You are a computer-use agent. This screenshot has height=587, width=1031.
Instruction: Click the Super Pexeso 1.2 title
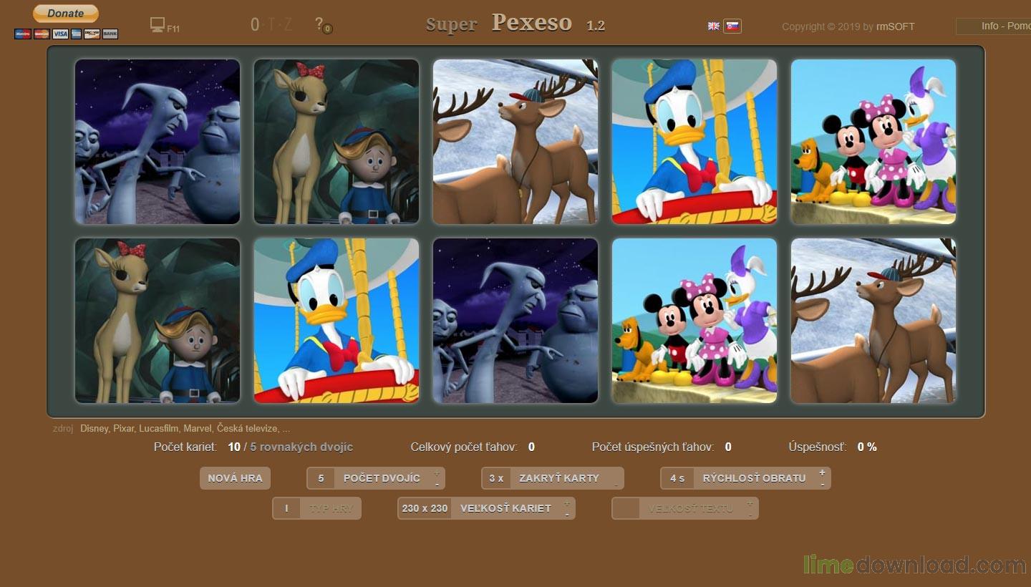515,24
